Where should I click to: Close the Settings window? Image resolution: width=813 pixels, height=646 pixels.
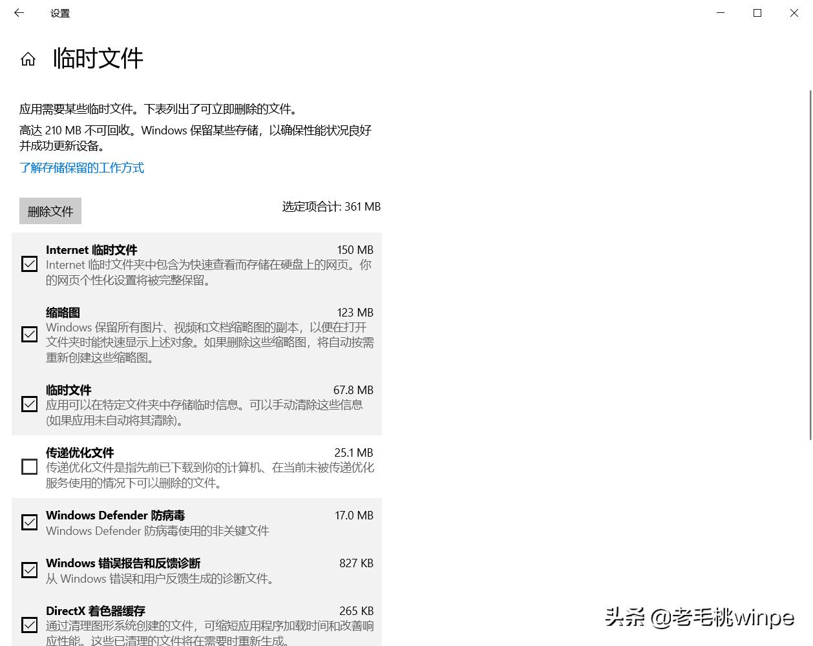click(794, 13)
